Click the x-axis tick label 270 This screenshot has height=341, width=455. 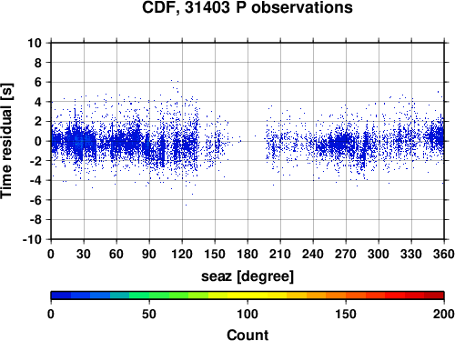tap(346, 254)
